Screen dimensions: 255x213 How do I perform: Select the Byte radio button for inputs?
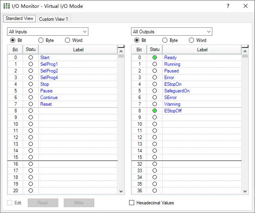[41, 40]
